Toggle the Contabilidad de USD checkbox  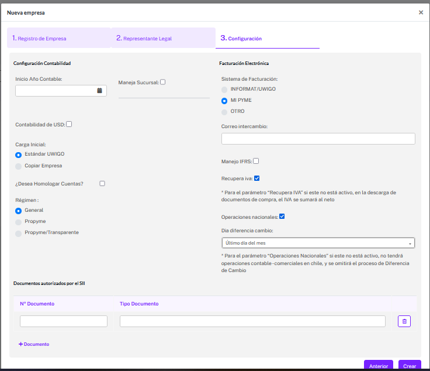click(x=69, y=124)
